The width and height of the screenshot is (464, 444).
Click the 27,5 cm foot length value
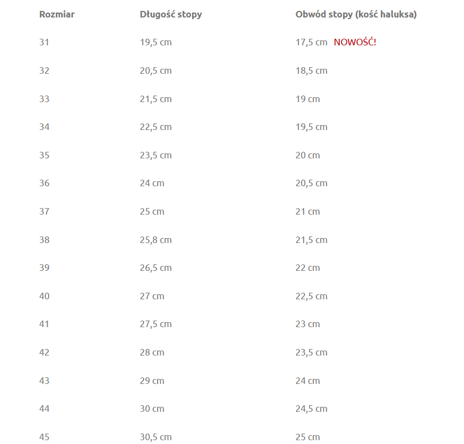click(x=155, y=324)
